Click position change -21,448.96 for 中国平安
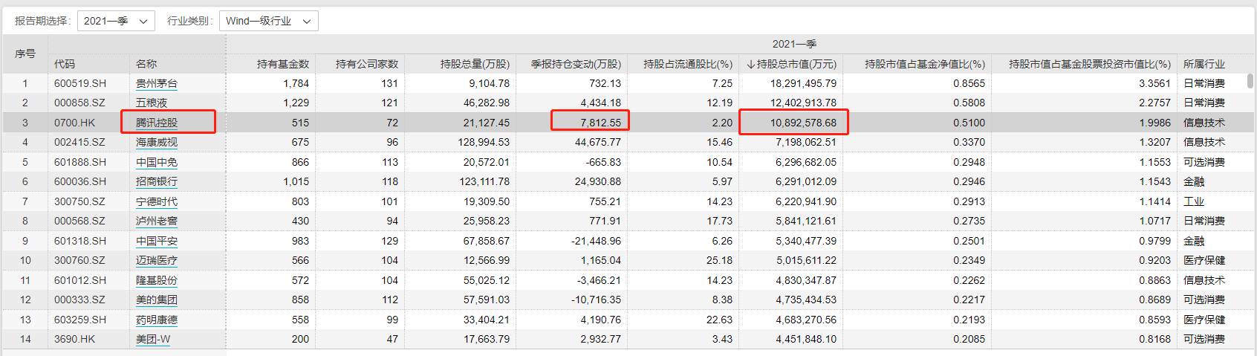 pyautogui.click(x=597, y=241)
